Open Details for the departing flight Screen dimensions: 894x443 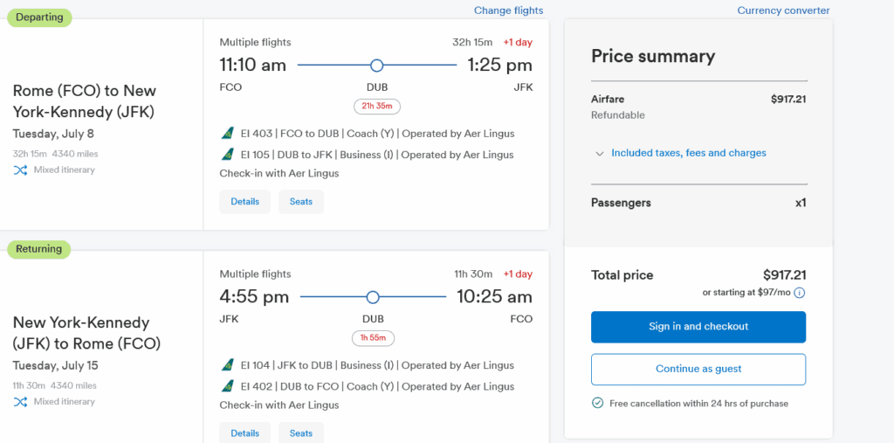pyautogui.click(x=245, y=202)
